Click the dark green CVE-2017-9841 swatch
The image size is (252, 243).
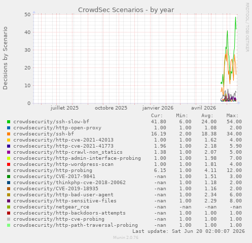pyautogui.click(x=9, y=177)
